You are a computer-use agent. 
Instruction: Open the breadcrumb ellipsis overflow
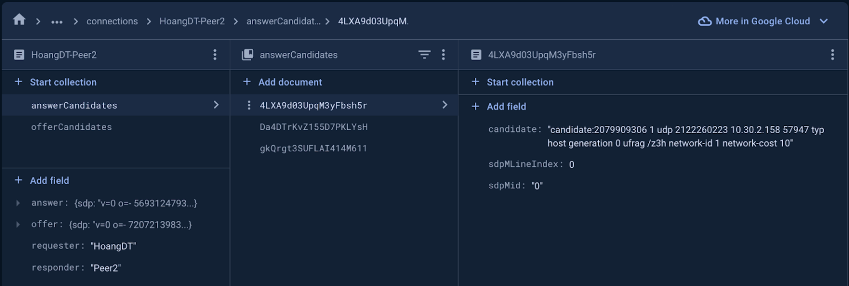(x=57, y=22)
